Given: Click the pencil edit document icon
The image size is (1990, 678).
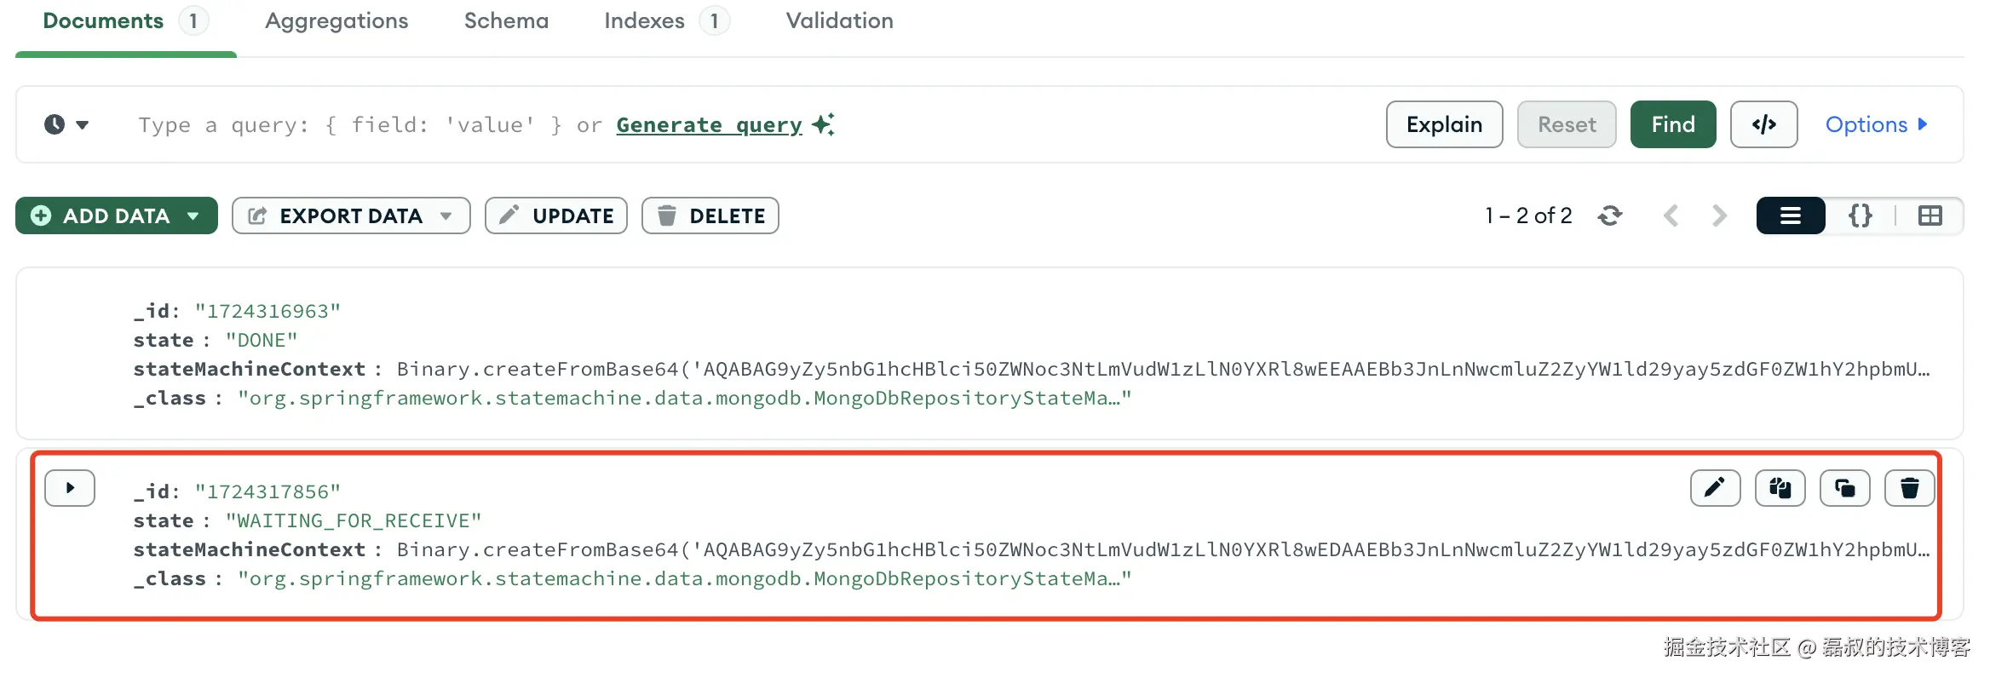Looking at the screenshot, I should (x=1715, y=488).
